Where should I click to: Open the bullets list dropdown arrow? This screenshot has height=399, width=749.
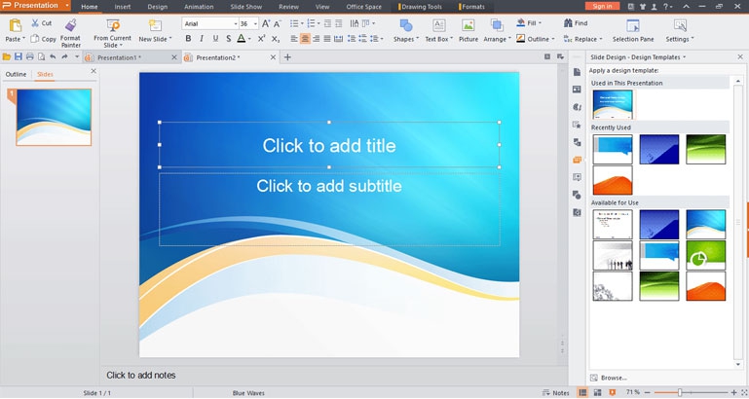[x=302, y=23]
